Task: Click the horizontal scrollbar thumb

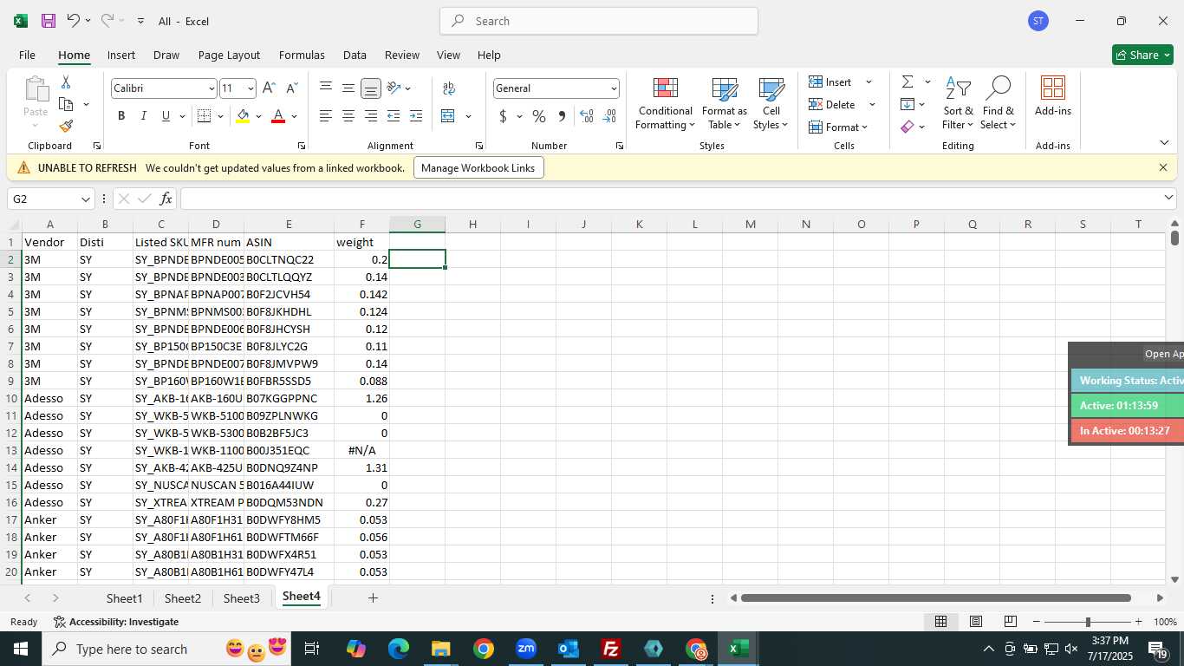Action: coord(936,597)
